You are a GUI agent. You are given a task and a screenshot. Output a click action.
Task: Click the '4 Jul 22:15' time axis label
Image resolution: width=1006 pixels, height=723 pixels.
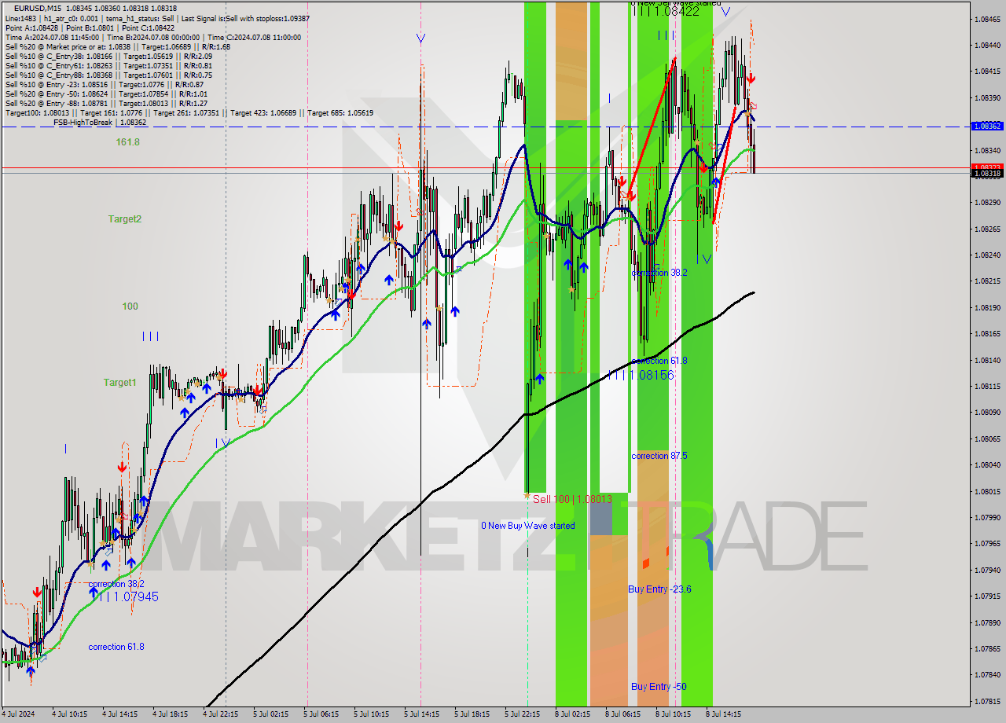(x=220, y=714)
